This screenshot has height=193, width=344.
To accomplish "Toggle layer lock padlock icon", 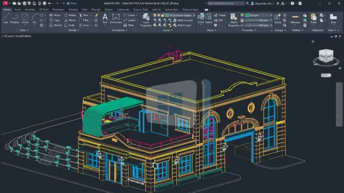I will (163, 15).
